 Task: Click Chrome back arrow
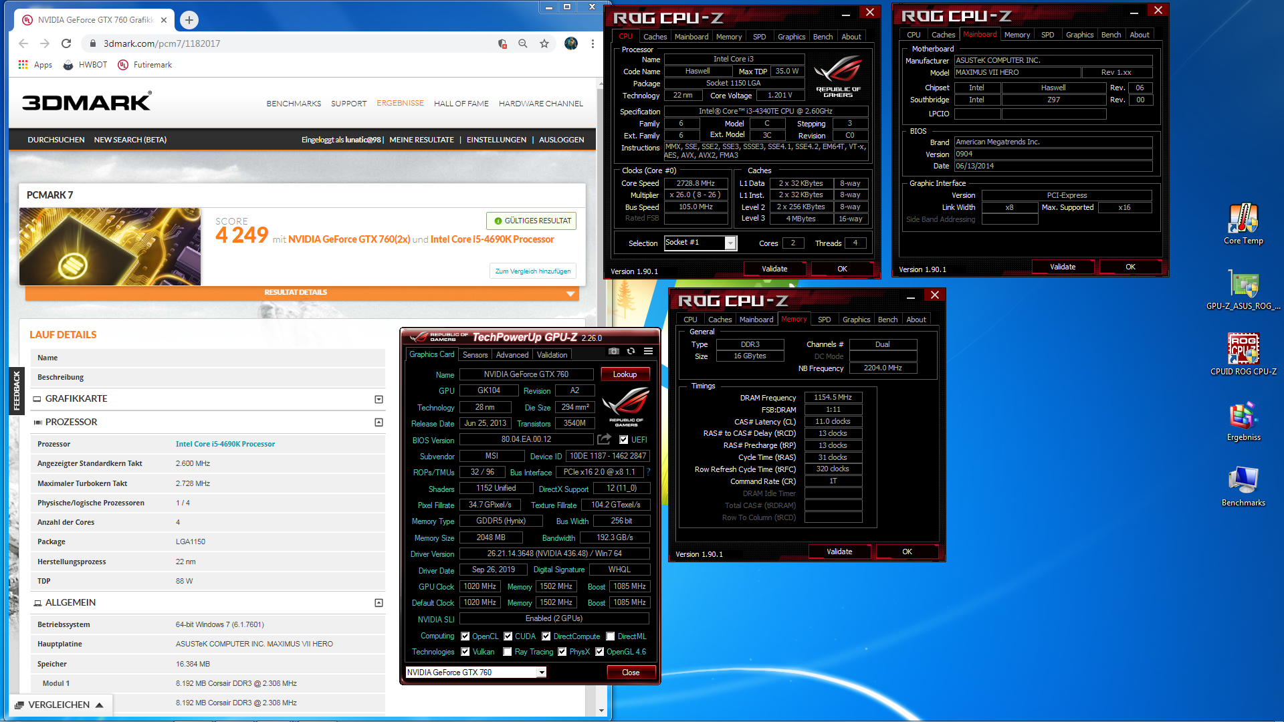[23, 43]
